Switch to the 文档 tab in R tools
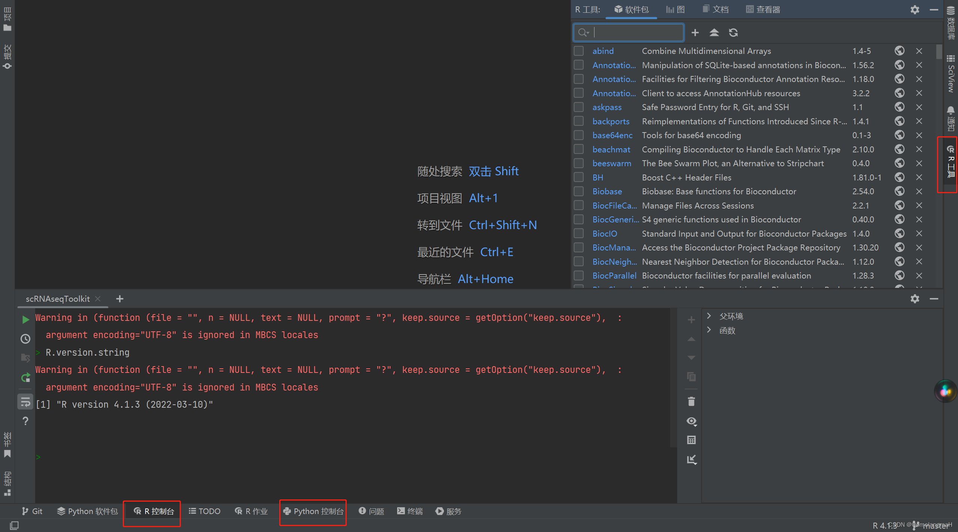 click(x=715, y=9)
